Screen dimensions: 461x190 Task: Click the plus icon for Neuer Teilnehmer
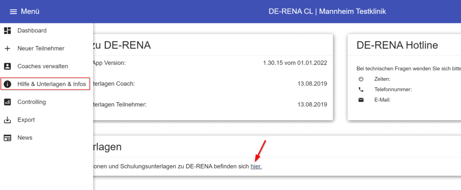[7, 48]
